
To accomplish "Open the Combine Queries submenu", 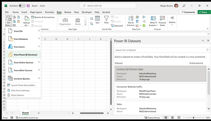I will tap(23, 78).
